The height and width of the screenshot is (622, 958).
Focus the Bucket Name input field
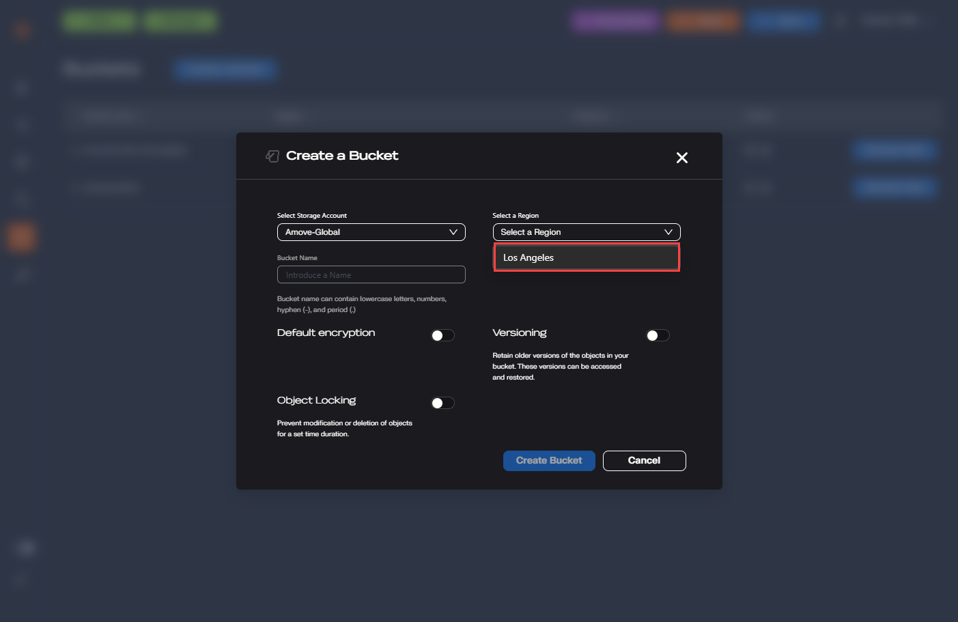[x=371, y=274]
